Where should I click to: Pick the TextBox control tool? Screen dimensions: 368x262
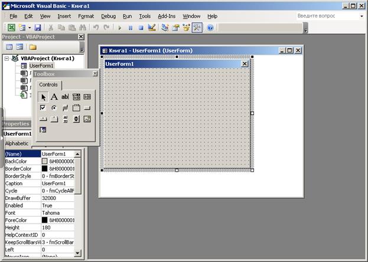tap(65, 97)
